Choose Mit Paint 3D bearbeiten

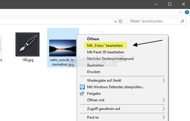(x=106, y=52)
